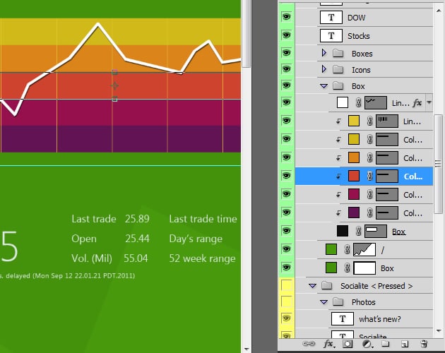The image size is (445, 353).
Task: Click the graph mask thumbnail of fx Lin... layer
Action: (x=376, y=102)
